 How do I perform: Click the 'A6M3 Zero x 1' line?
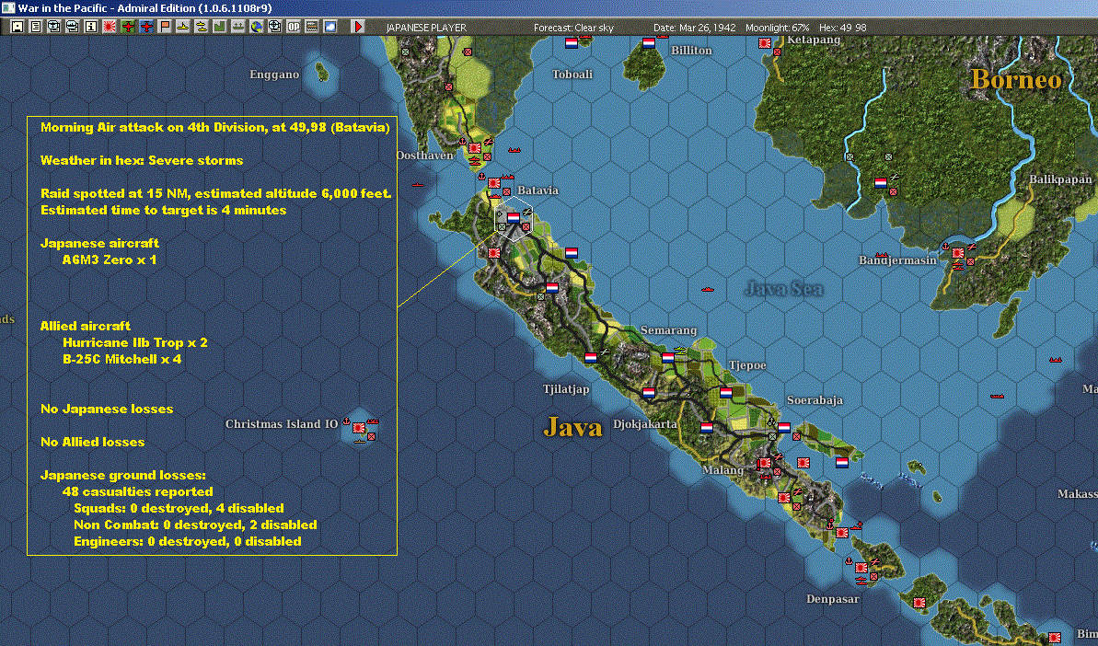point(110,260)
